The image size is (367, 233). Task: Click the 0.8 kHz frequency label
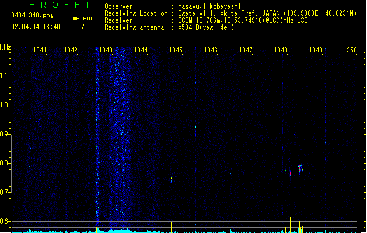pos(5,163)
